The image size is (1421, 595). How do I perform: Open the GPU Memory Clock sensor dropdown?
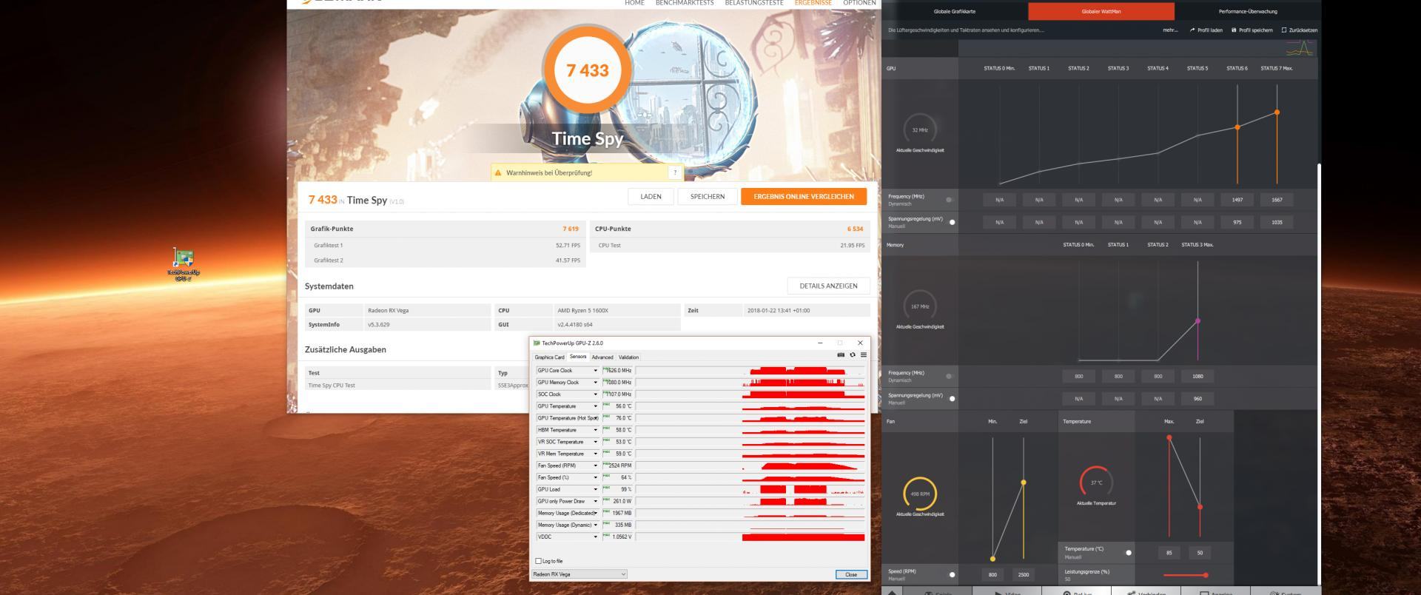tap(595, 383)
